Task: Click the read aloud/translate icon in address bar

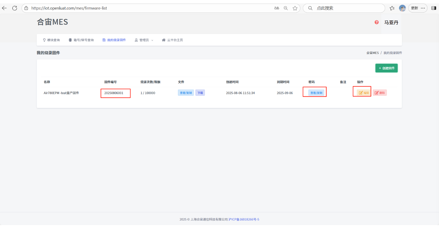Action: [x=276, y=8]
